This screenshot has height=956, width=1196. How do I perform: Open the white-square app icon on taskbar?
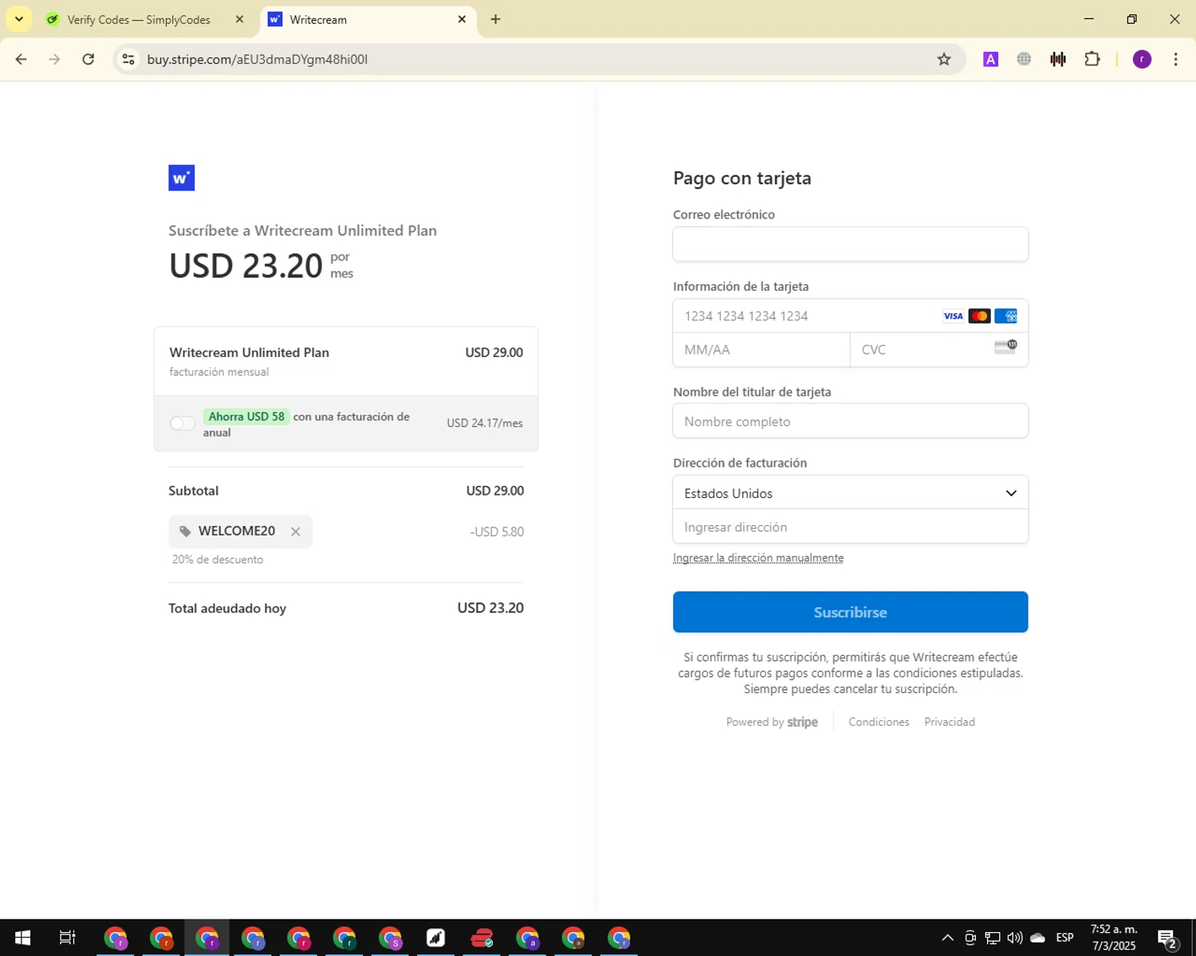tap(435, 938)
